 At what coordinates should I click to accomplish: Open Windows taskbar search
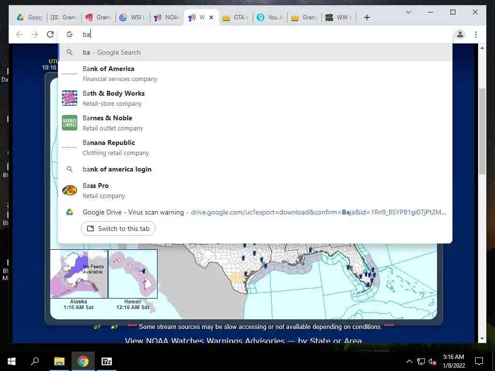(x=35, y=361)
